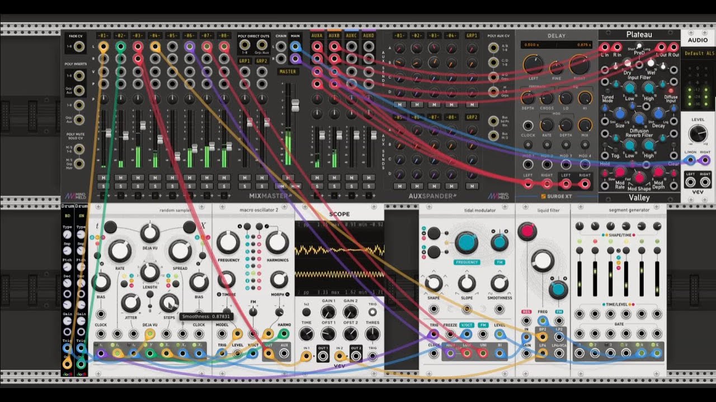Click the Plateau Mod Shape knob

tap(639, 178)
